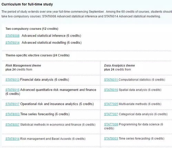Click the Risk Management theme column title

point(23,65)
